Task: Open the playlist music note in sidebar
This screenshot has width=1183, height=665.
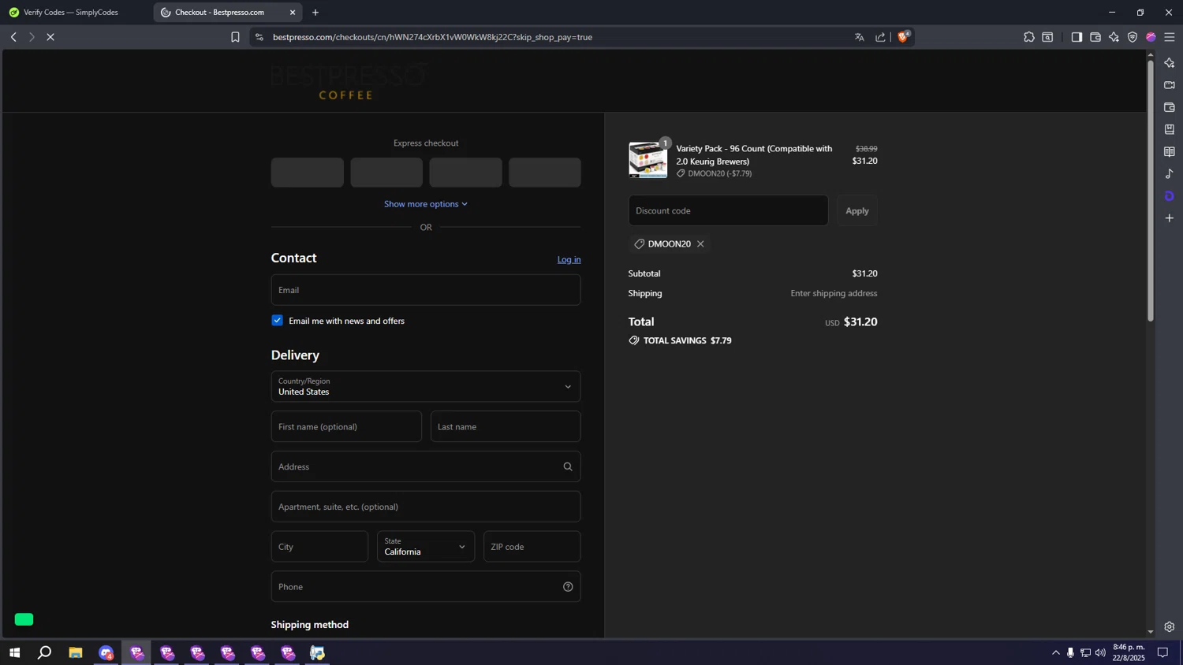Action: (x=1170, y=173)
